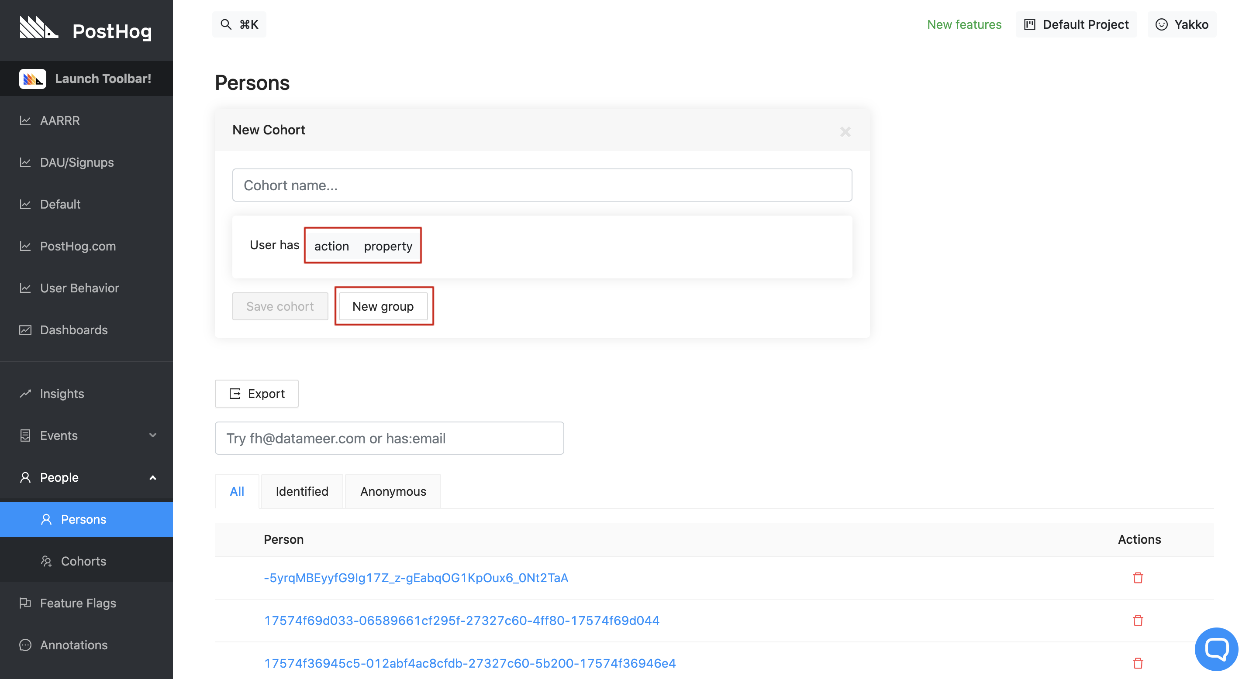This screenshot has height=679, width=1256.
Task: Open Feature Flags from sidebar
Action: pos(78,603)
